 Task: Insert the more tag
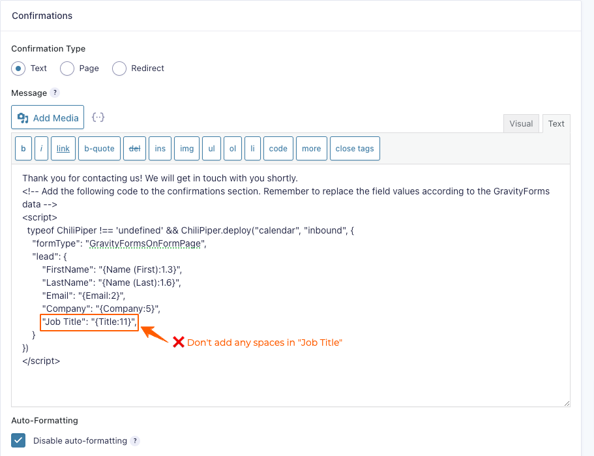coord(312,149)
